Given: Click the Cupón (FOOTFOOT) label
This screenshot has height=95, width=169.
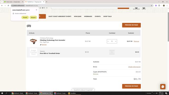Looking at the screenshot, I should 100,72.
